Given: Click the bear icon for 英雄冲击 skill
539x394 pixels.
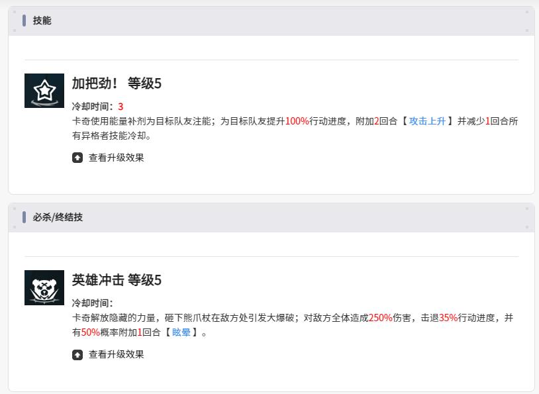Looking at the screenshot, I should click(x=44, y=287).
